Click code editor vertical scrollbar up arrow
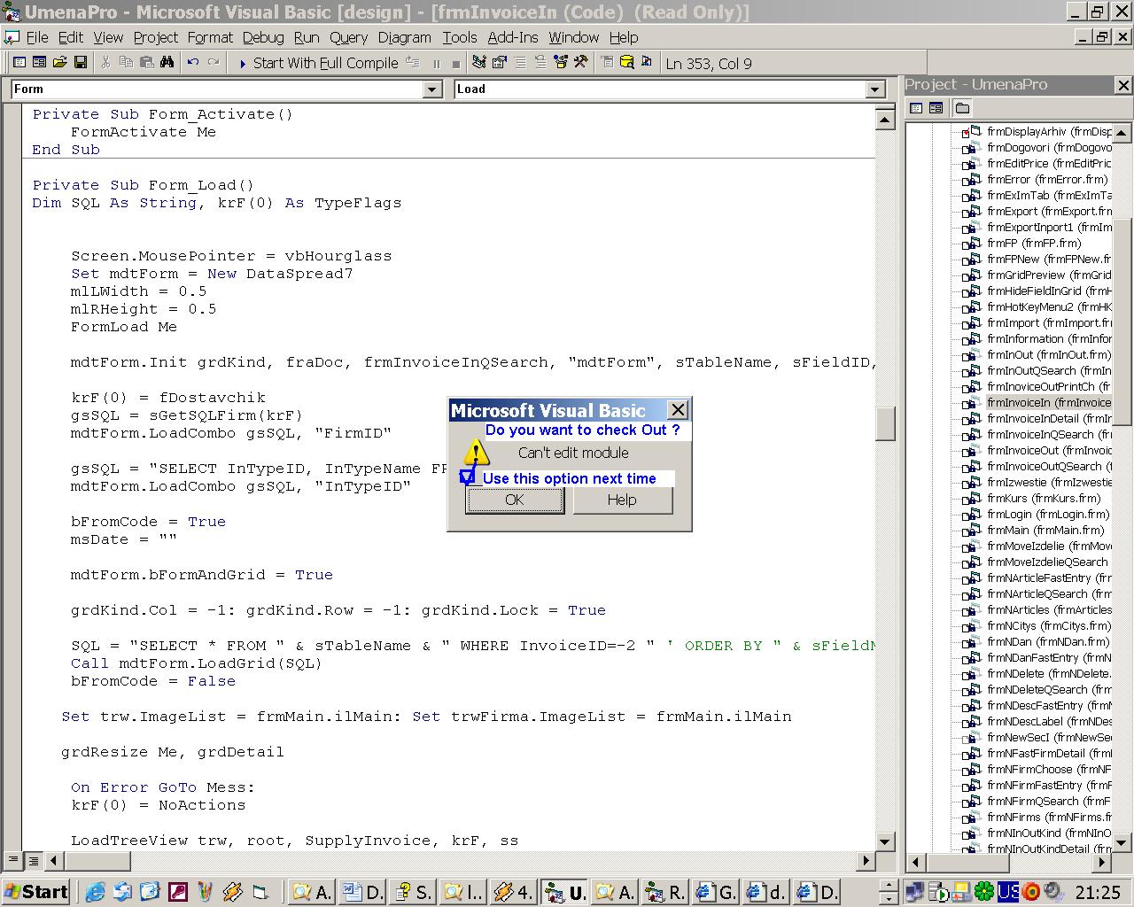This screenshot has height=907, width=1134. pos(885,120)
